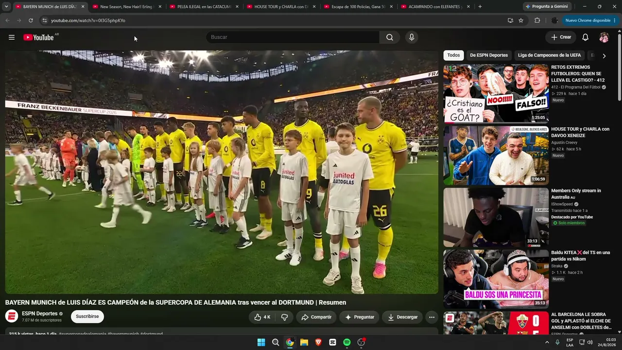This screenshot has height=350, width=622.
Task: Select the 'Todos' filter chip
Action: click(453, 55)
